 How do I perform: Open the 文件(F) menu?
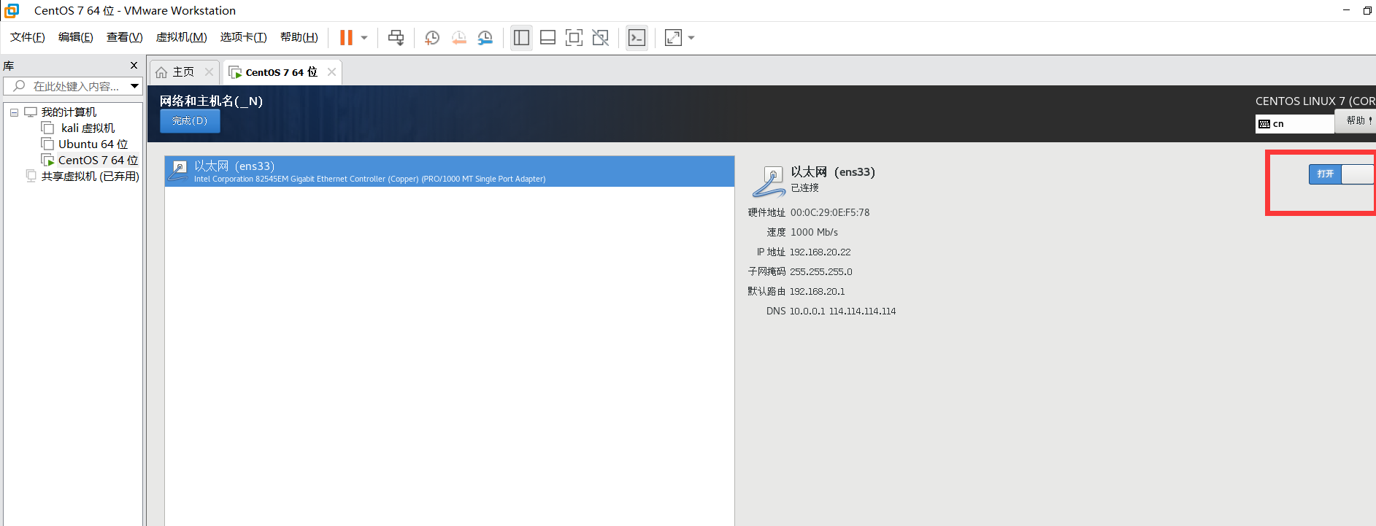point(28,37)
